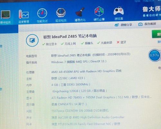Click AMD A8-4500M APU processor value

tap(86, 71)
